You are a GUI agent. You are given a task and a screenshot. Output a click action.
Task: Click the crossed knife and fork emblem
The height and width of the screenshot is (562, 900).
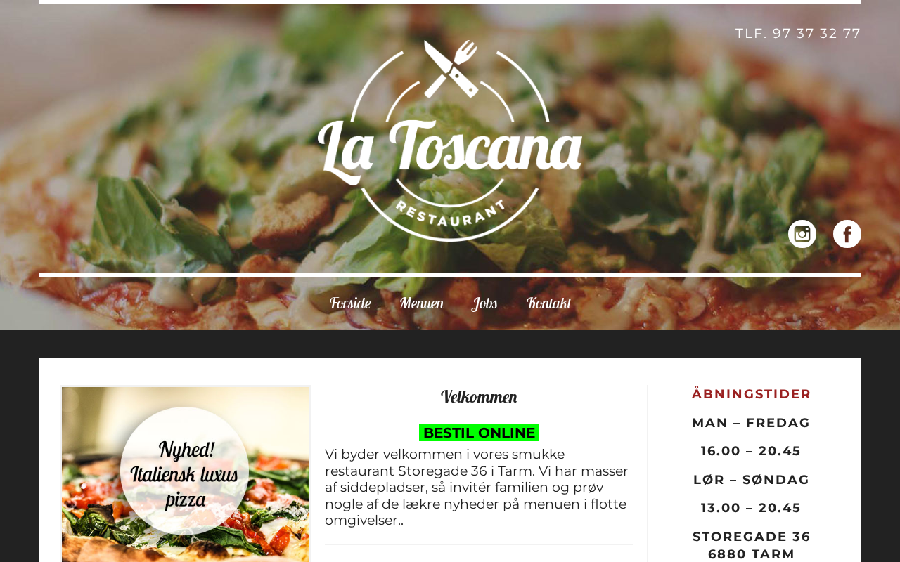451,68
